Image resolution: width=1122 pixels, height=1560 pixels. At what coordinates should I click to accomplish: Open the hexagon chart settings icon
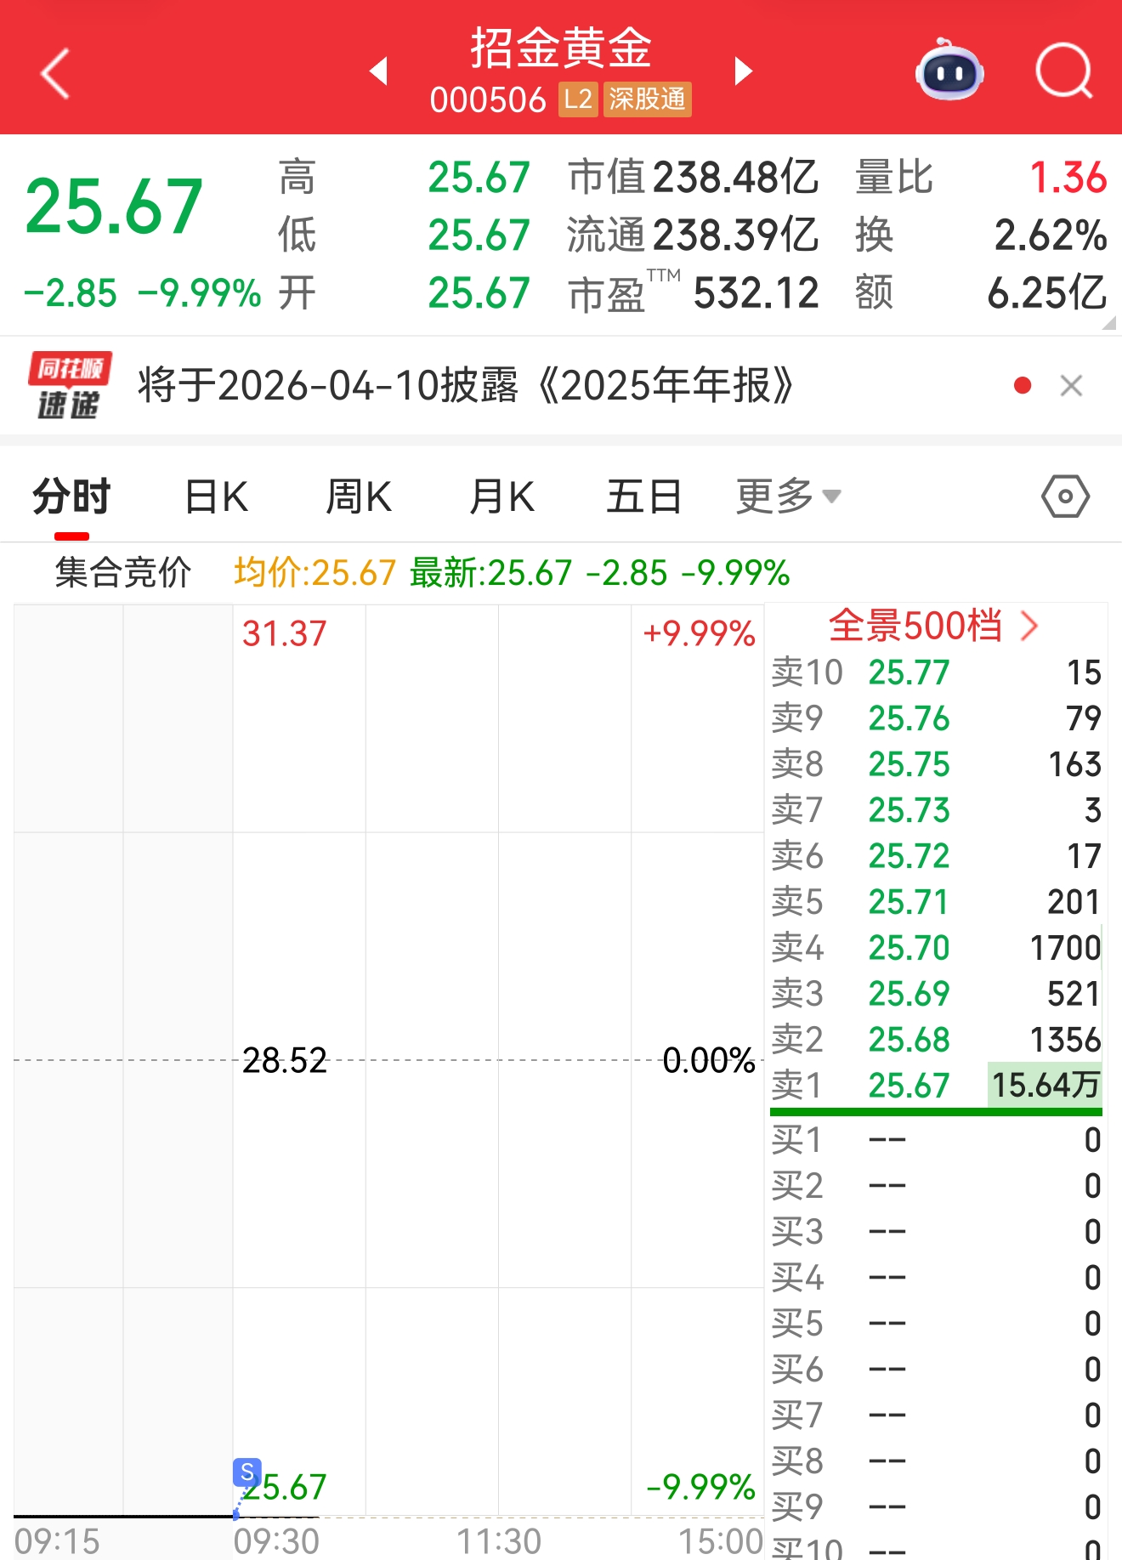point(1065,496)
